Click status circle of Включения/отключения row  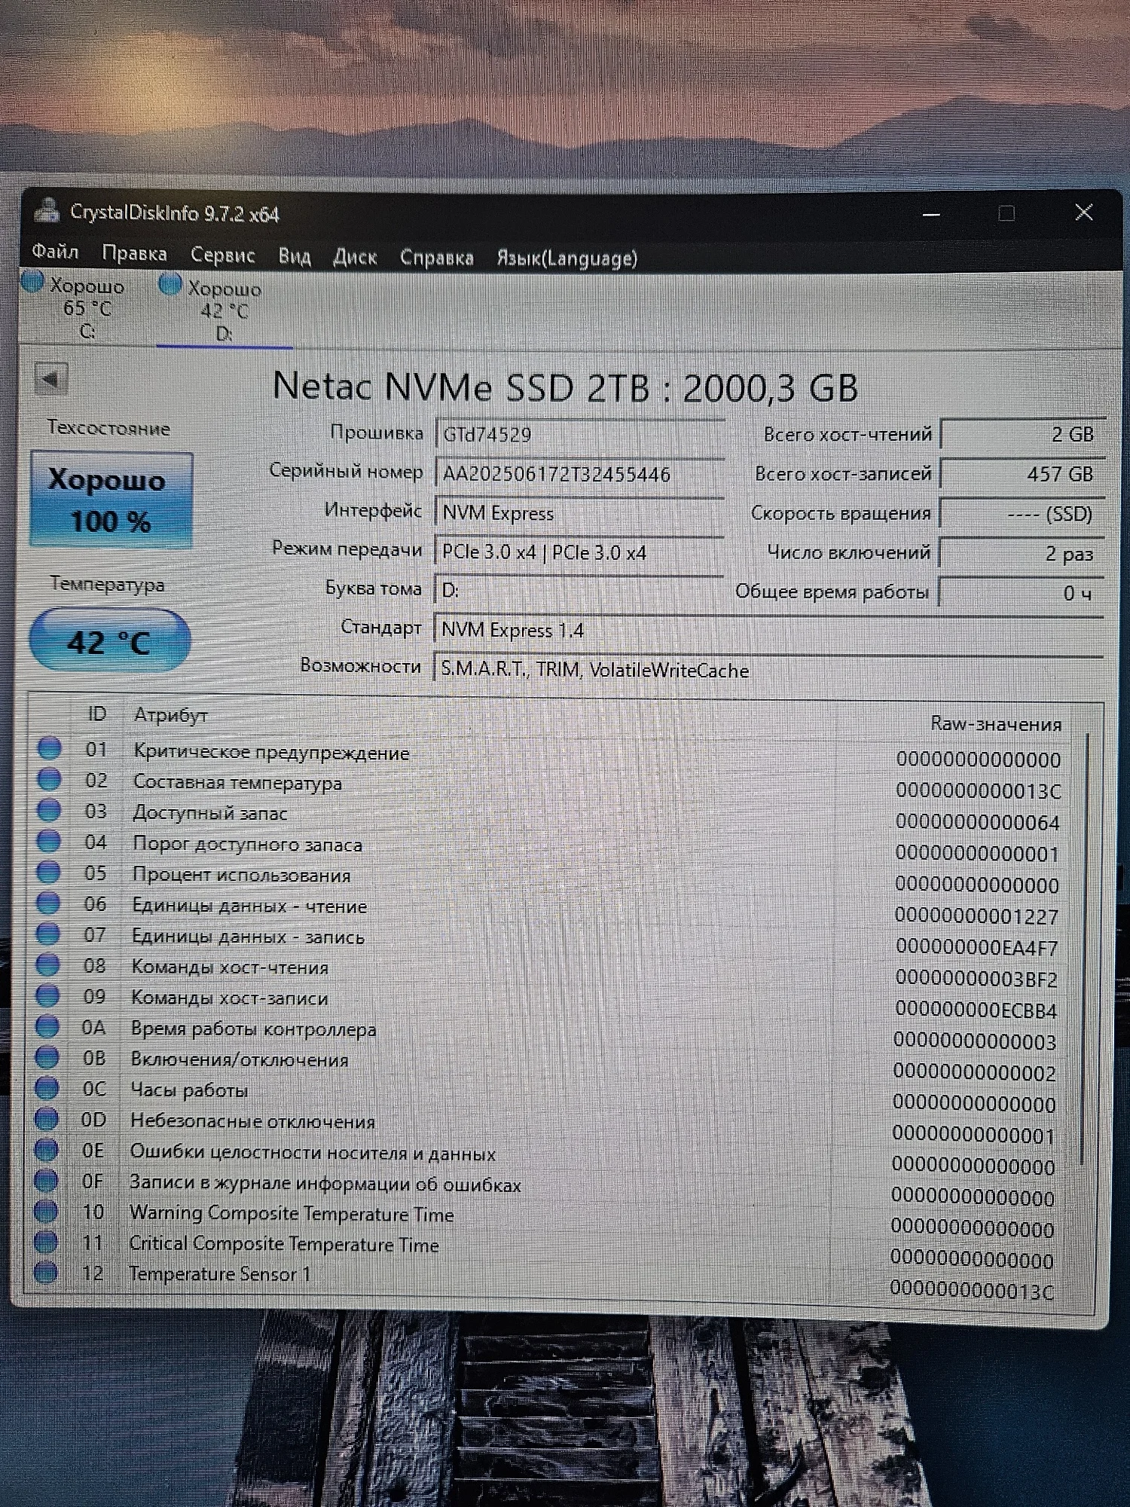[x=47, y=1057]
